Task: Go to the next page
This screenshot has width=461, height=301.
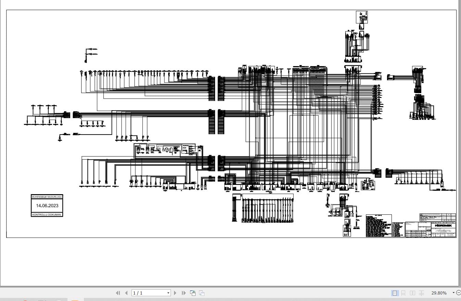Action: click(175, 293)
